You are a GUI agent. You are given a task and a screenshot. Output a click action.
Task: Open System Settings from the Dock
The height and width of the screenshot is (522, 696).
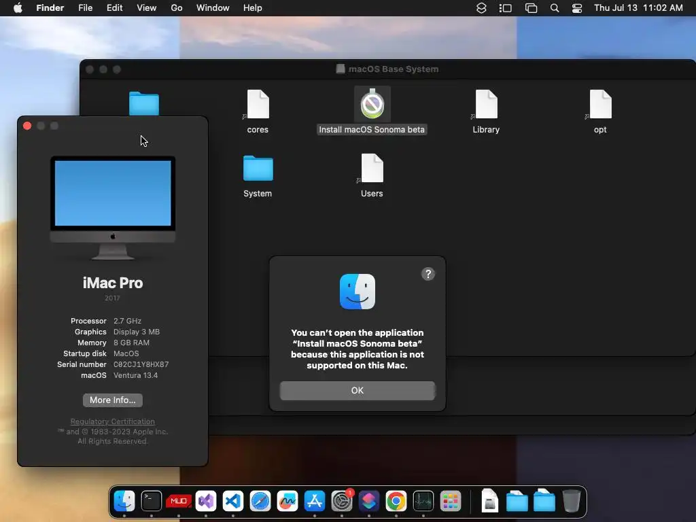tap(342, 502)
